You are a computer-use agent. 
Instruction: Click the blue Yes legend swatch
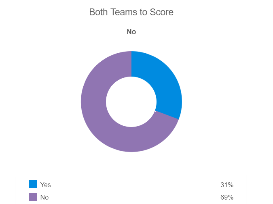(x=33, y=184)
